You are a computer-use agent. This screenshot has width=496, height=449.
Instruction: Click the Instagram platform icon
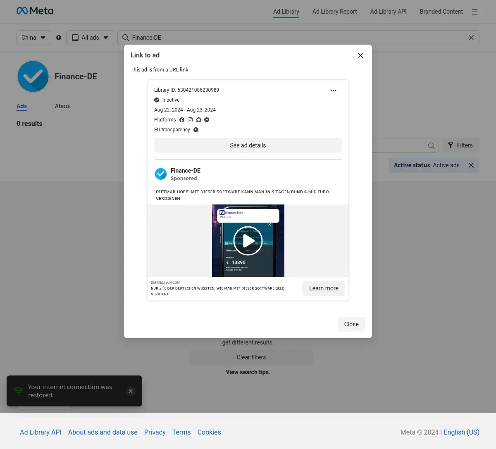point(190,120)
